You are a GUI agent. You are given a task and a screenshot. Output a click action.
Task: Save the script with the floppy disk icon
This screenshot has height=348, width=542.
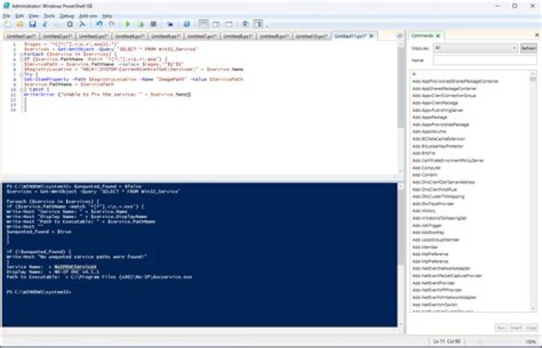[32, 24]
